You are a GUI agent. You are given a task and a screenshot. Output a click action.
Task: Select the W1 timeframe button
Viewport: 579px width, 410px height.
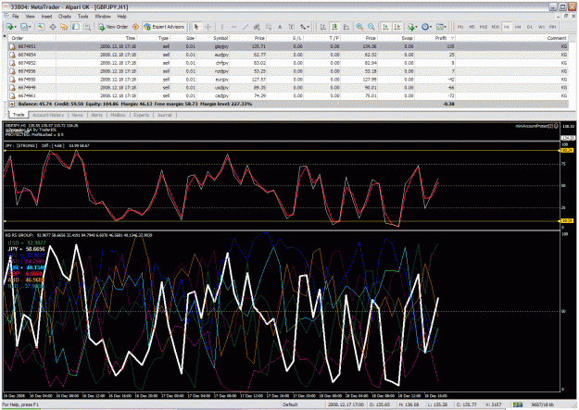(541, 27)
